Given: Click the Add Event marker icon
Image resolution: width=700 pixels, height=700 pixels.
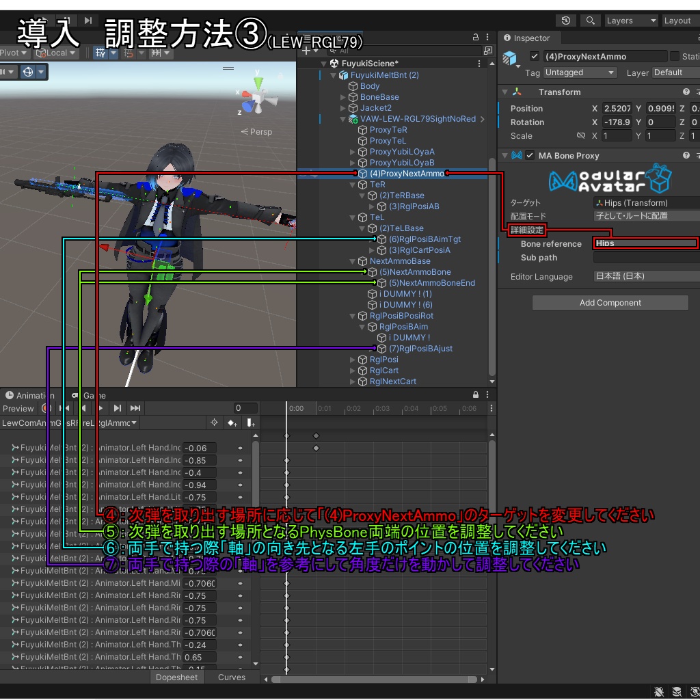Looking at the screenshot, I should 251,422.
